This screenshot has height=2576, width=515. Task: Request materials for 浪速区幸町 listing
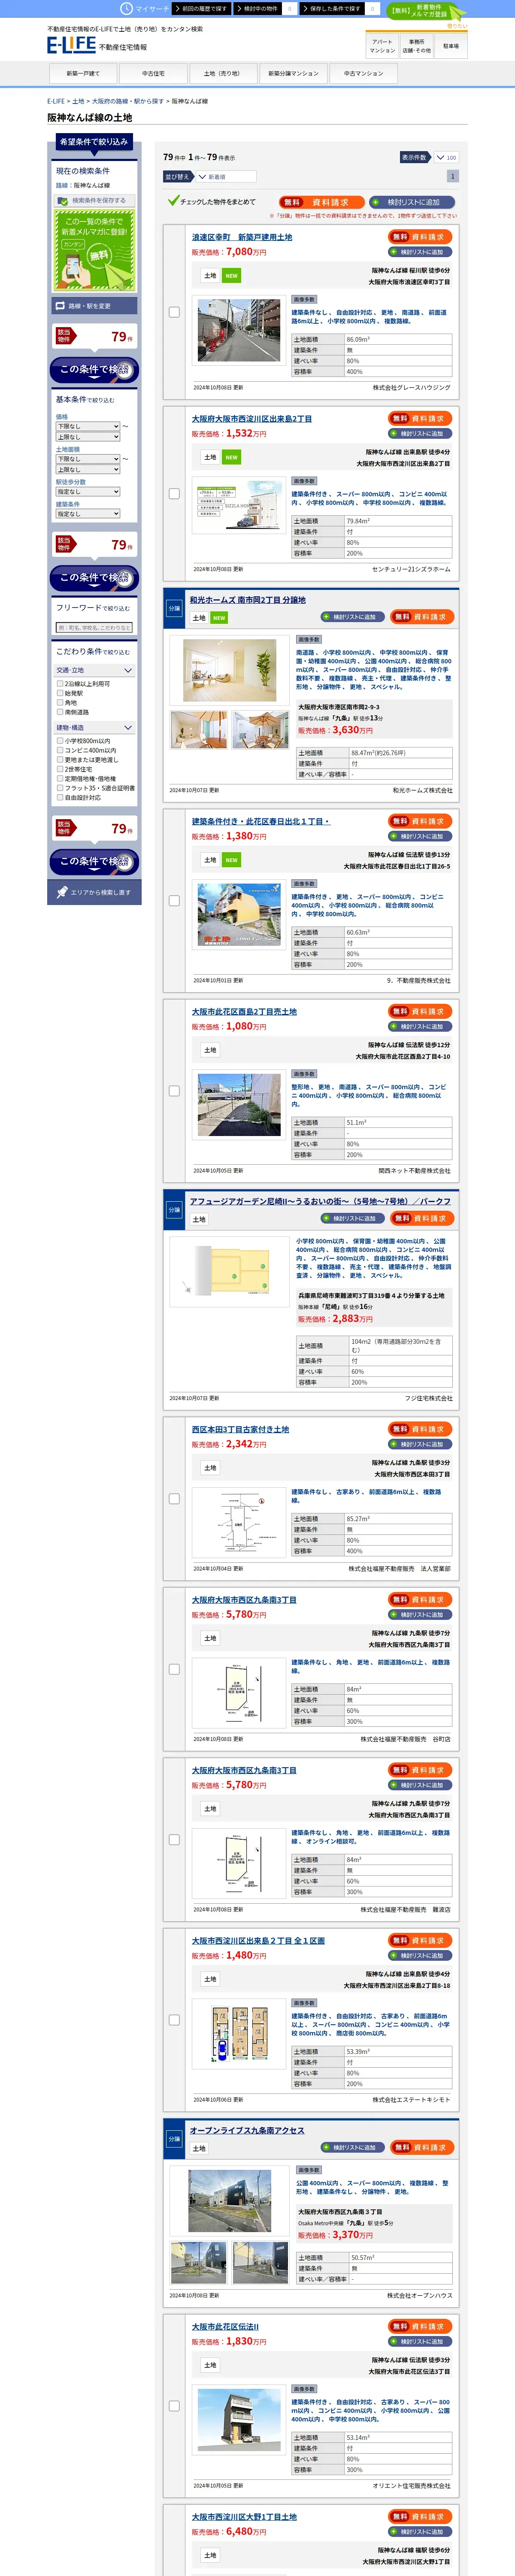(420, 237)
